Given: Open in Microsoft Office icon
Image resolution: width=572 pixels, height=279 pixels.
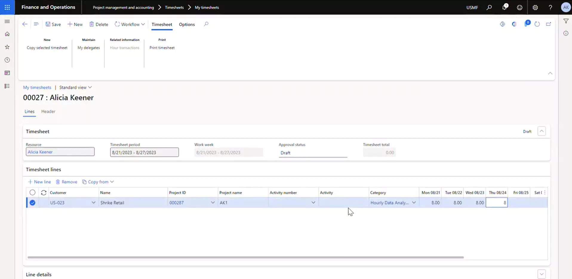Looking at the screenshot, I should tap(514, 24).
